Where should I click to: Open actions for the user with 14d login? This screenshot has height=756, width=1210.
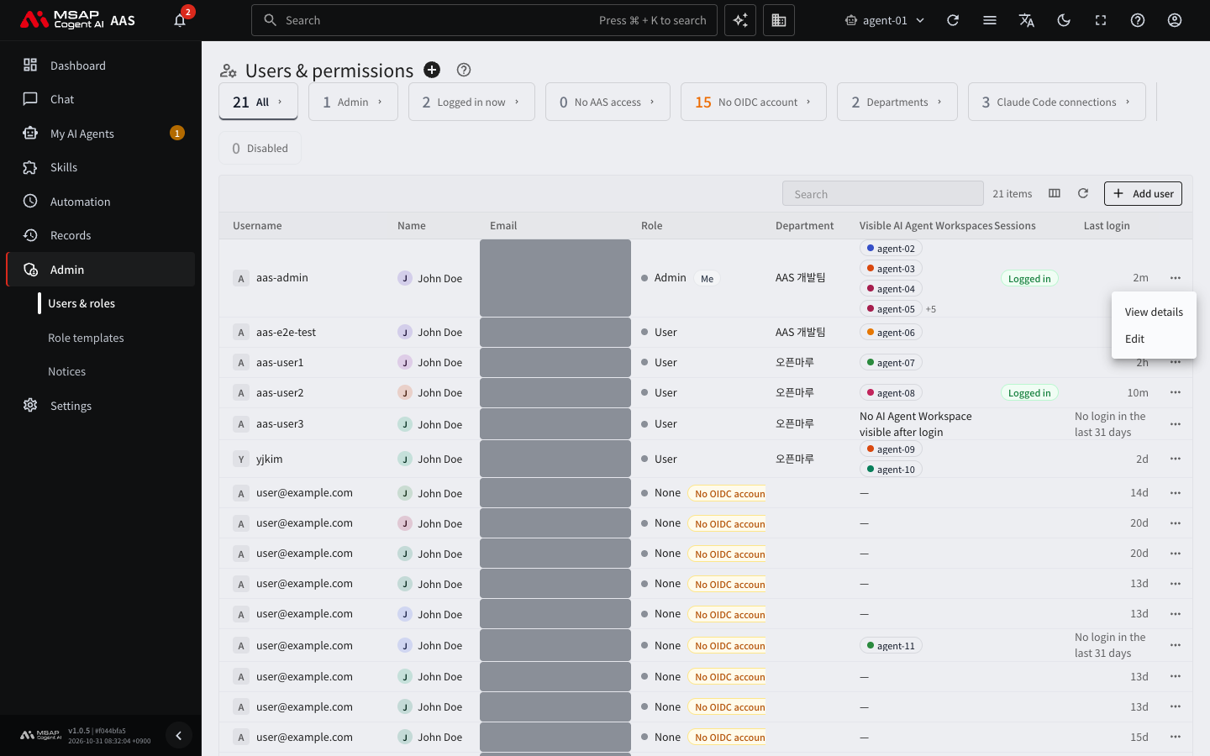pos(1176,493)
